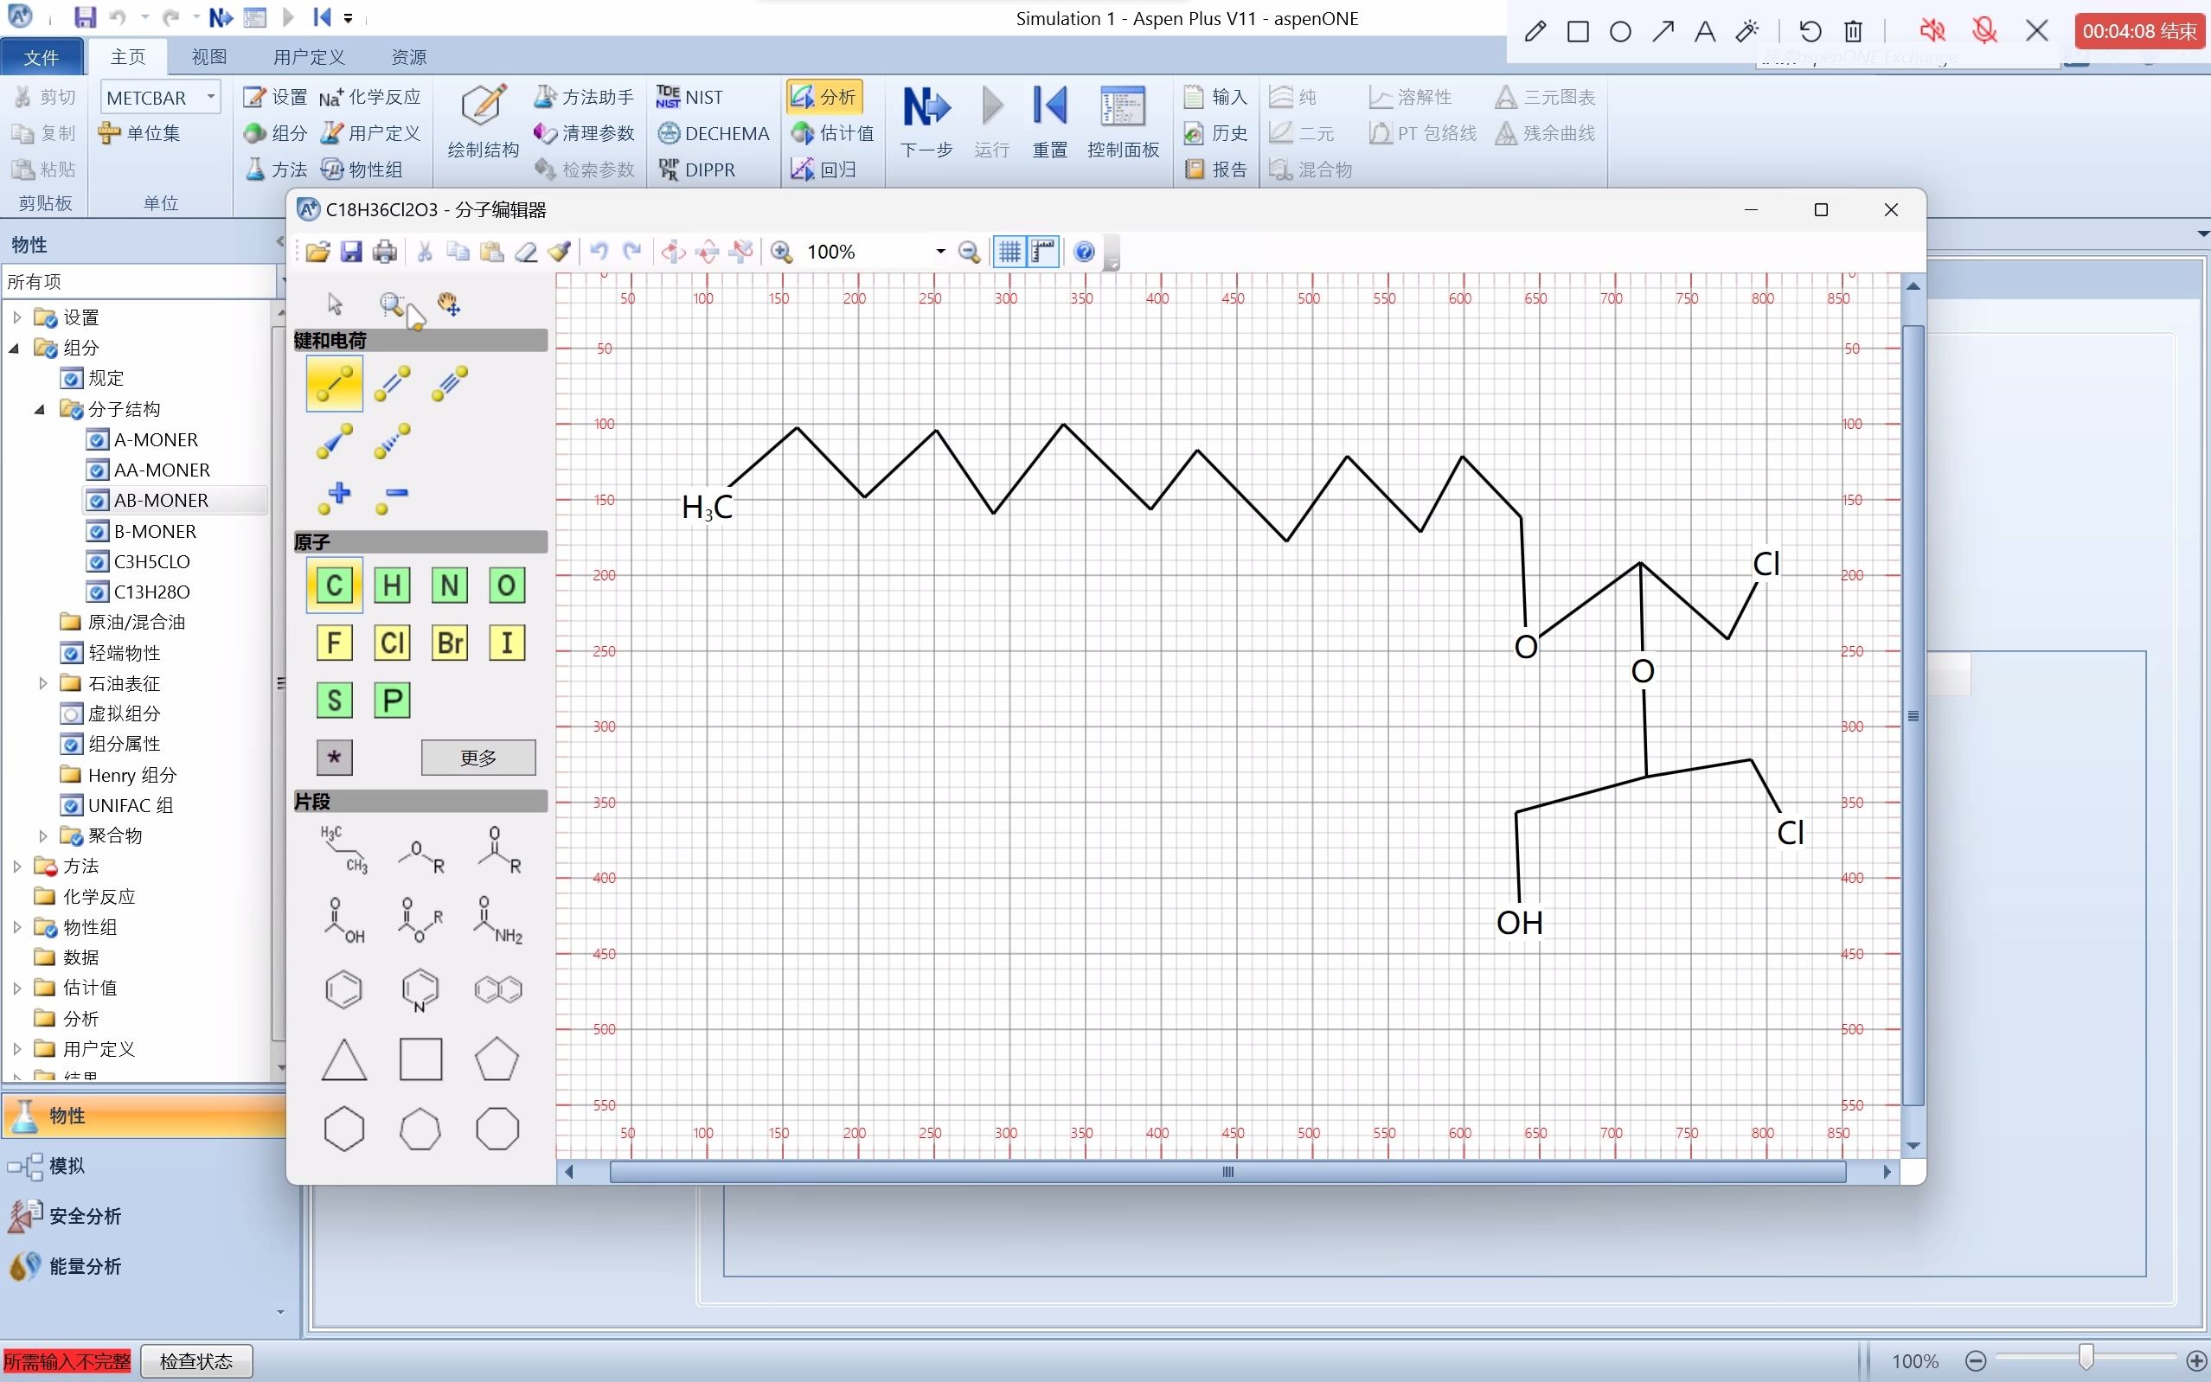Open a structure file in editor
Viewport: 2211px width, 1382px height.
pyautogui.click(x=317, y=252)
